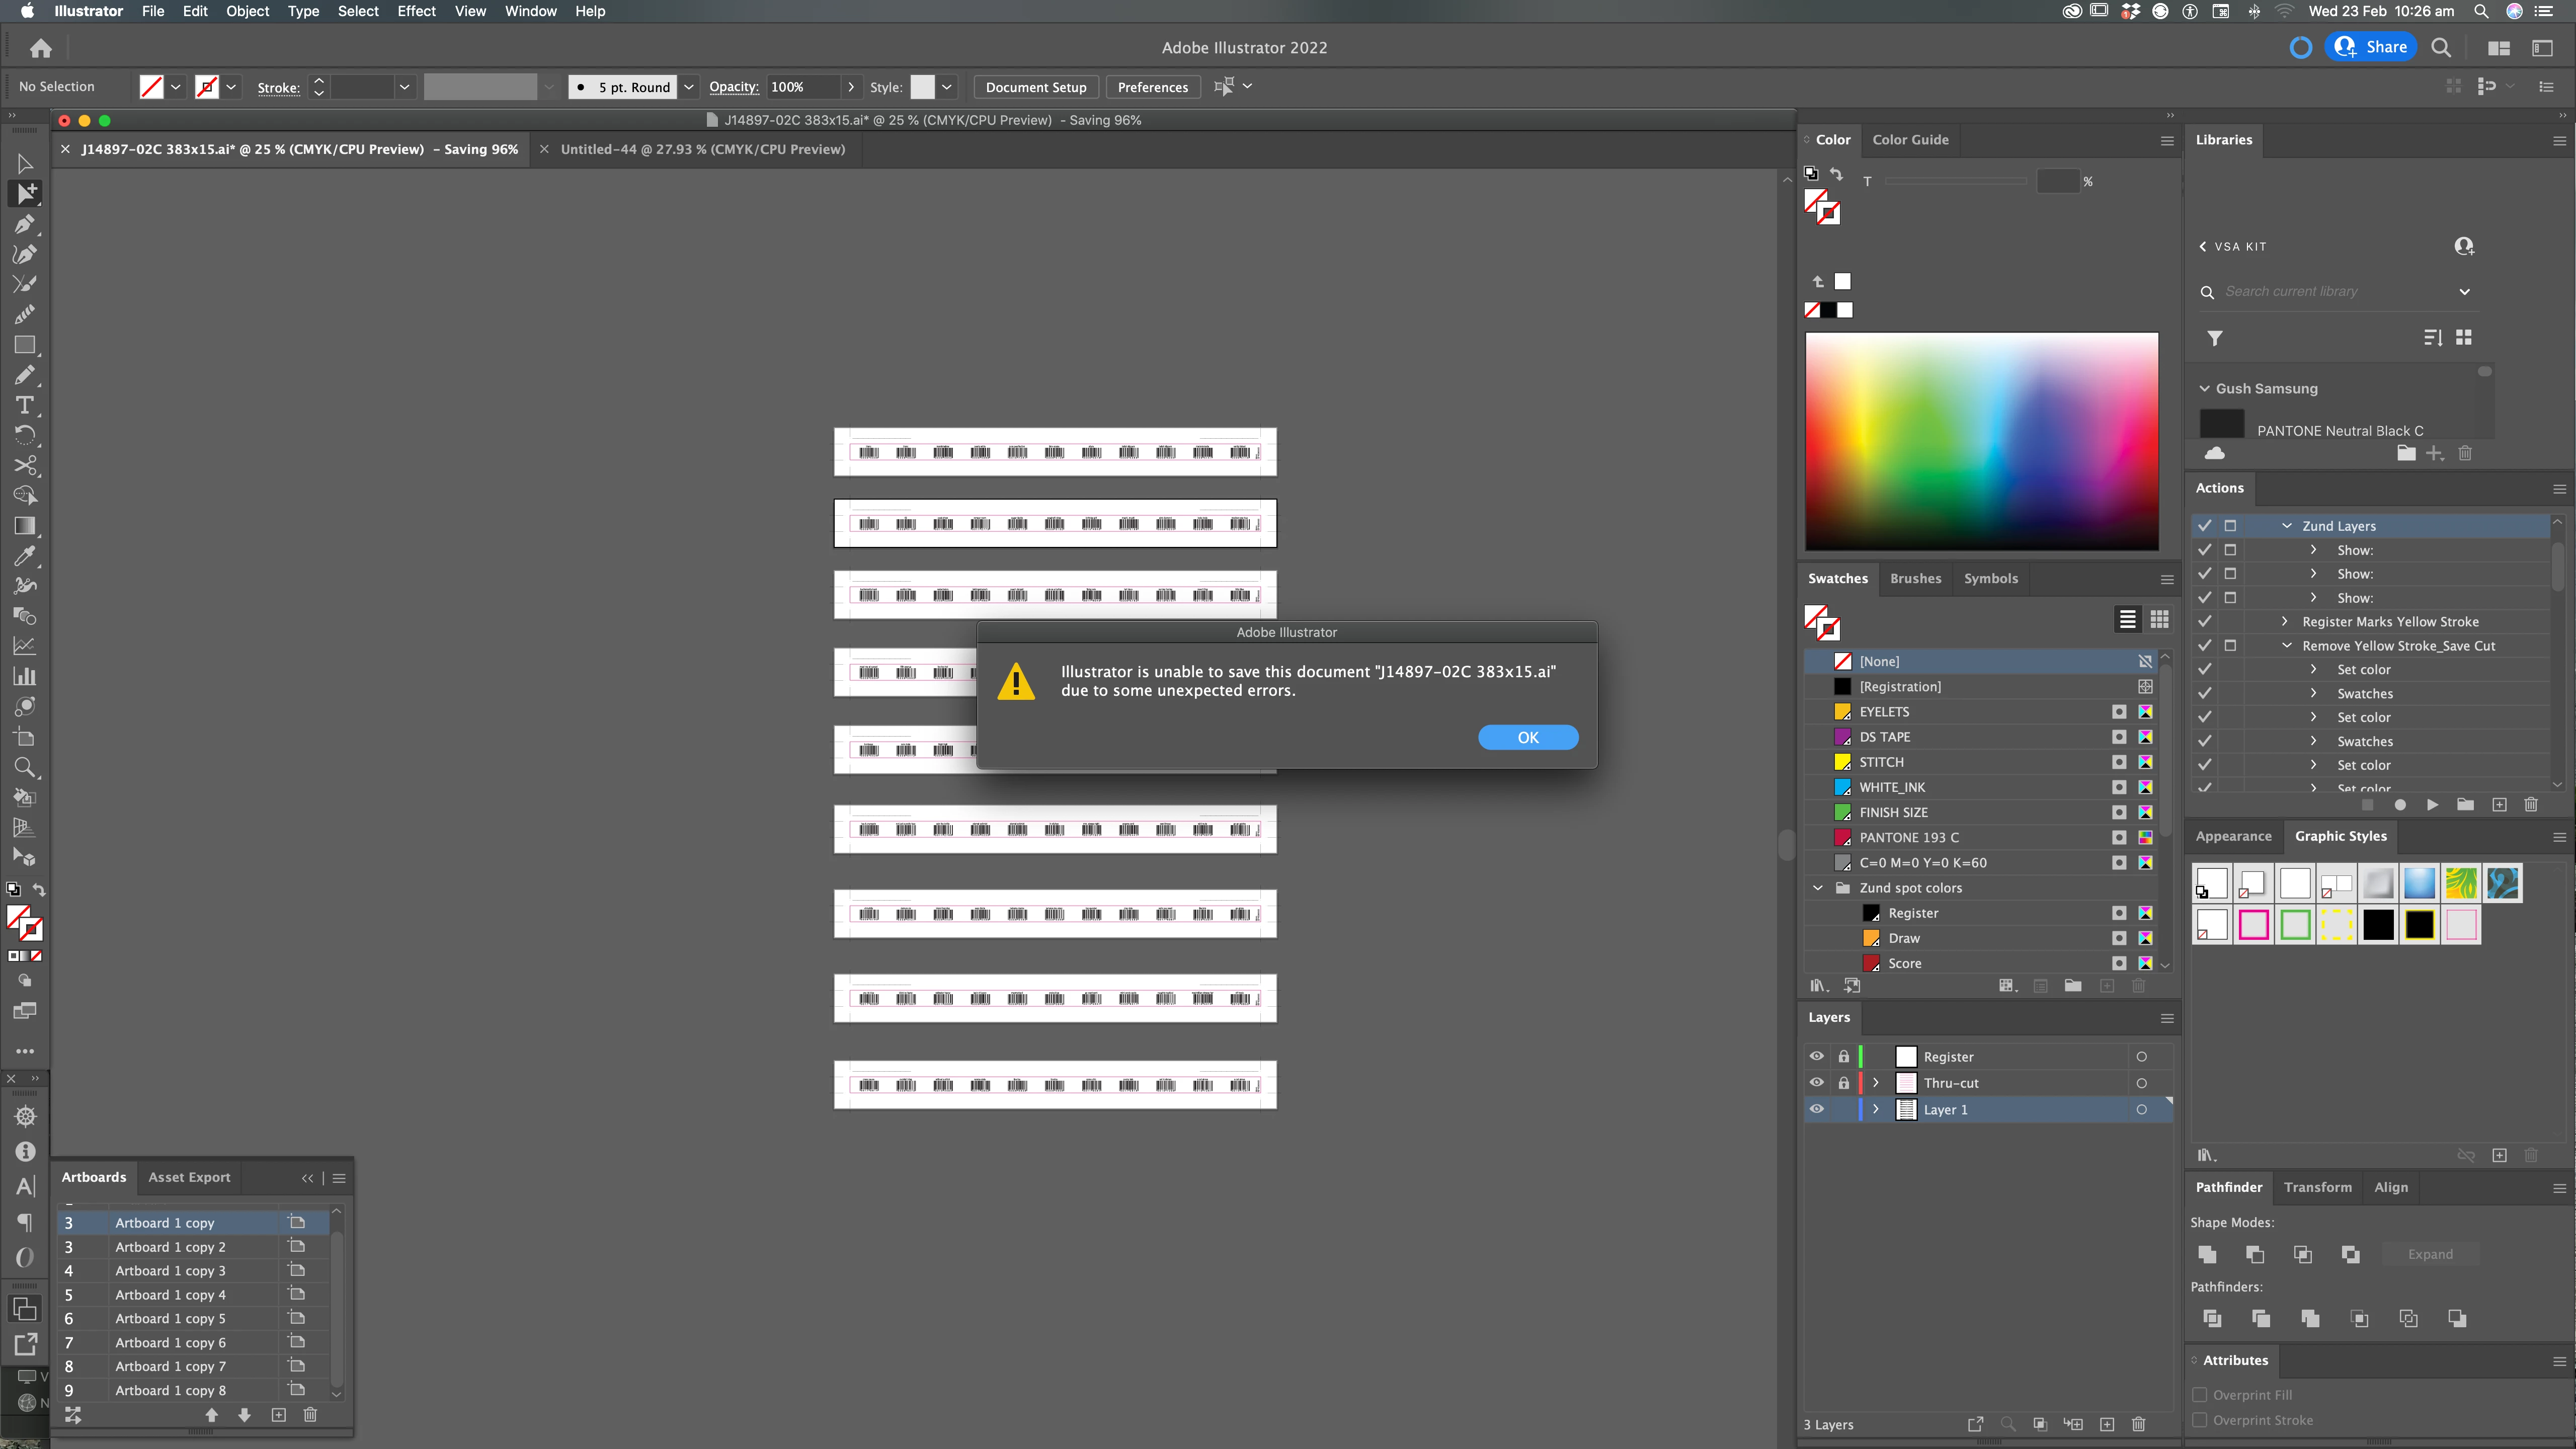Hide the Thru-cut layer

[x=1816, y=1083]
